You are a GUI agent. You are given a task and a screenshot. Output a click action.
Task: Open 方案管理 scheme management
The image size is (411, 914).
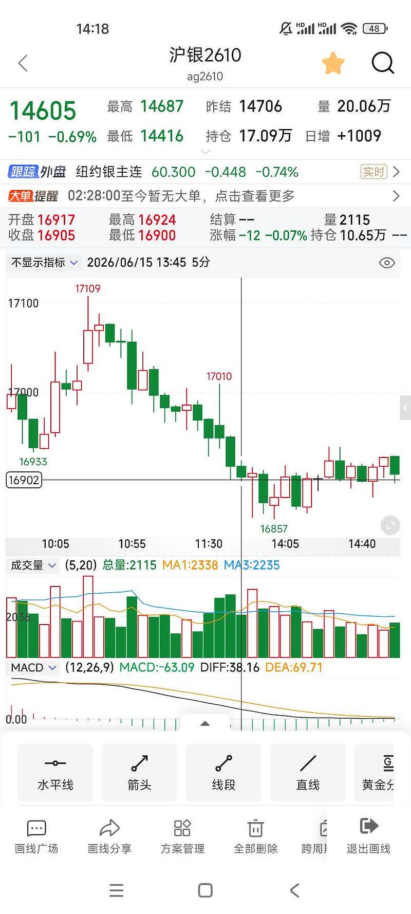click(182, 837)
